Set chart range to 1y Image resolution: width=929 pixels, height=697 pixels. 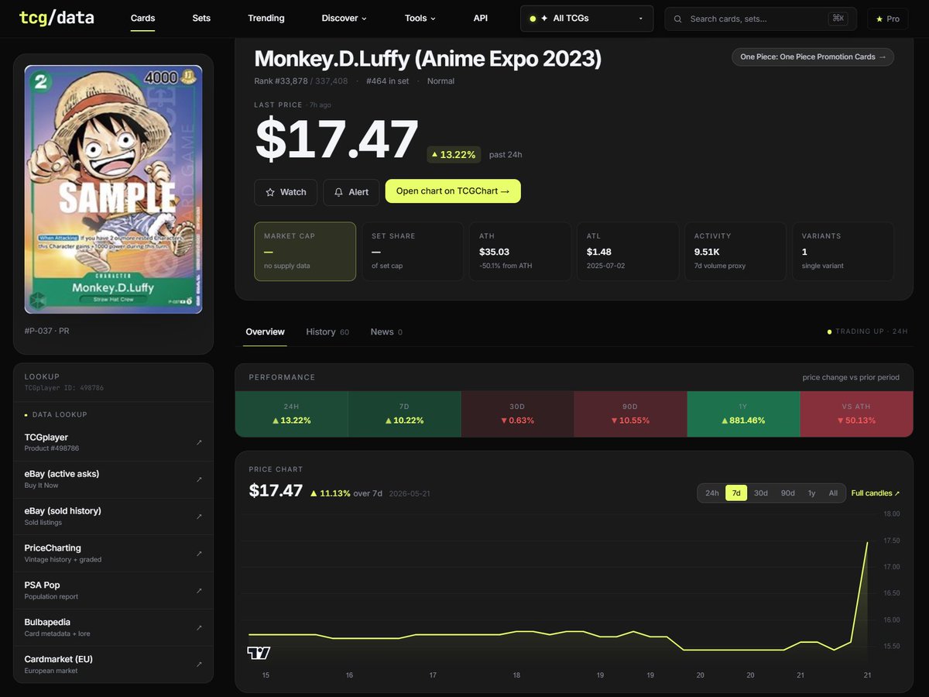click(x=811, y=493)
